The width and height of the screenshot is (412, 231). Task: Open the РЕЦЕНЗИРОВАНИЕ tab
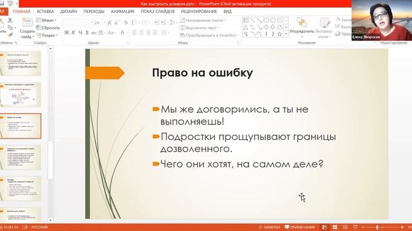(199, 12)
